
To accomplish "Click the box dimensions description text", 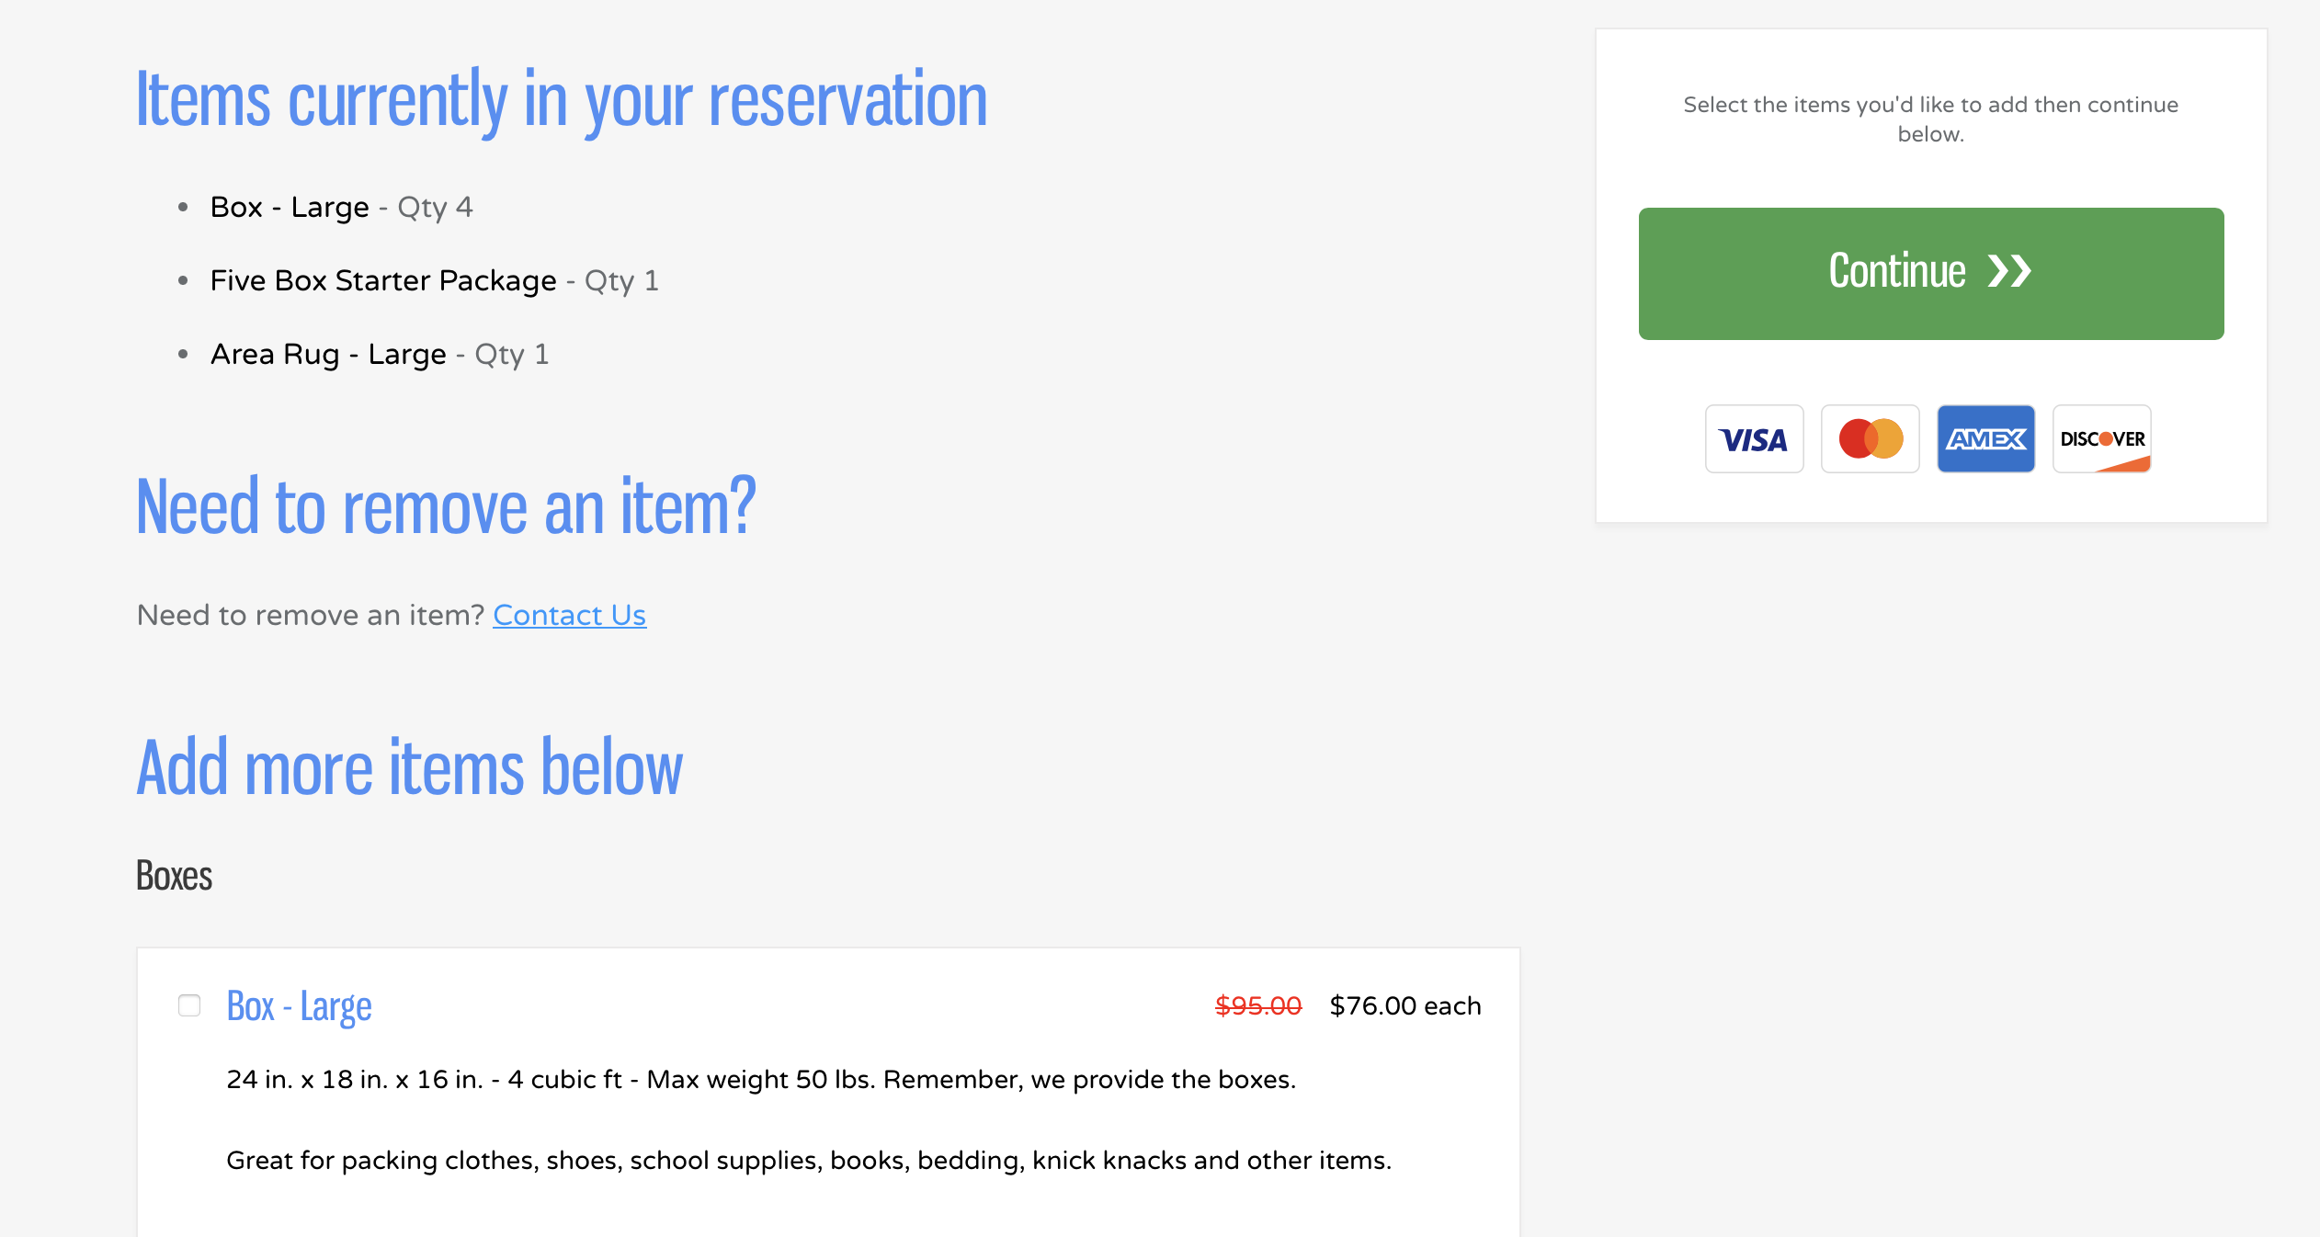I will pyautogui.click(x=761, y=1079).
